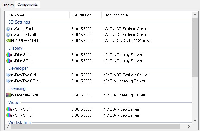Screen dimensions: 200x131
Task: Collapse the Licensing group header
Action: coord(17,88)
